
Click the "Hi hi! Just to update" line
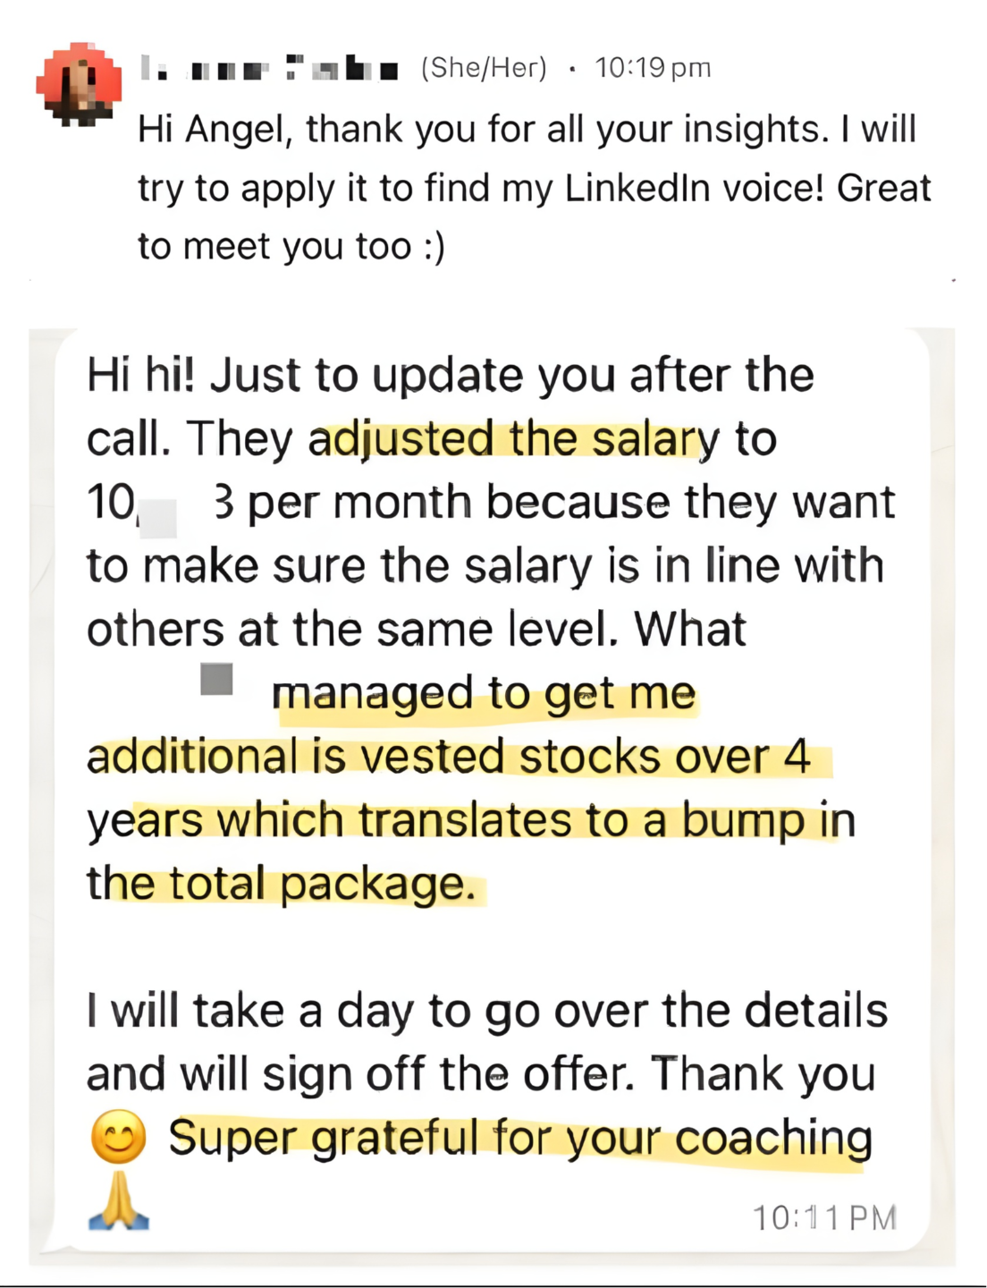pos(450,376)
